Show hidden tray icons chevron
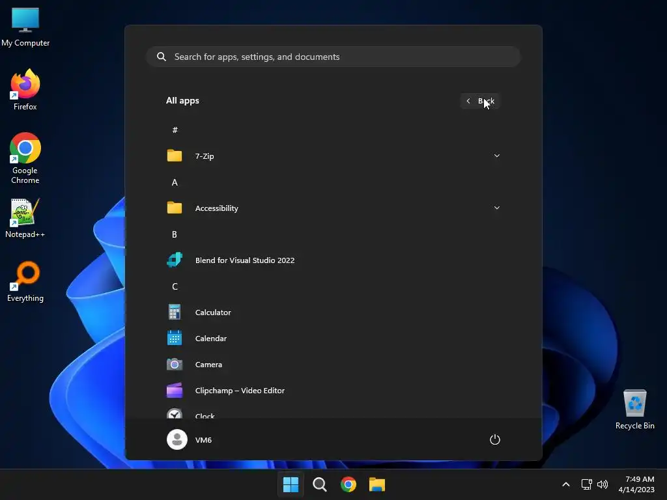Viewport: 667px width, 500px height. click(x=566, y=484)
